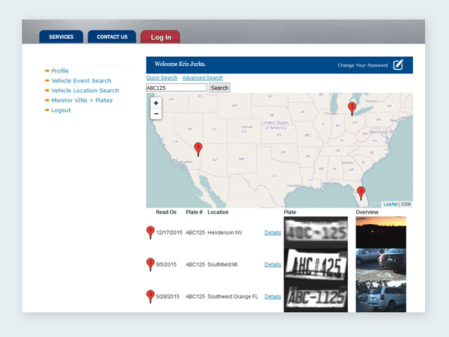Open the Advanced Search link
Image resolution: width=449 pixels, height=337 pixels.
(x=202, y=78)
